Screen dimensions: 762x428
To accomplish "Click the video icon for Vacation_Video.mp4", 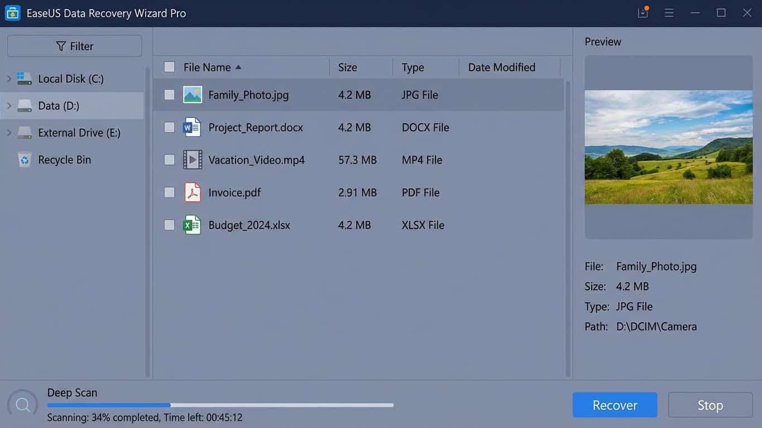I will [x=192, y=160].
